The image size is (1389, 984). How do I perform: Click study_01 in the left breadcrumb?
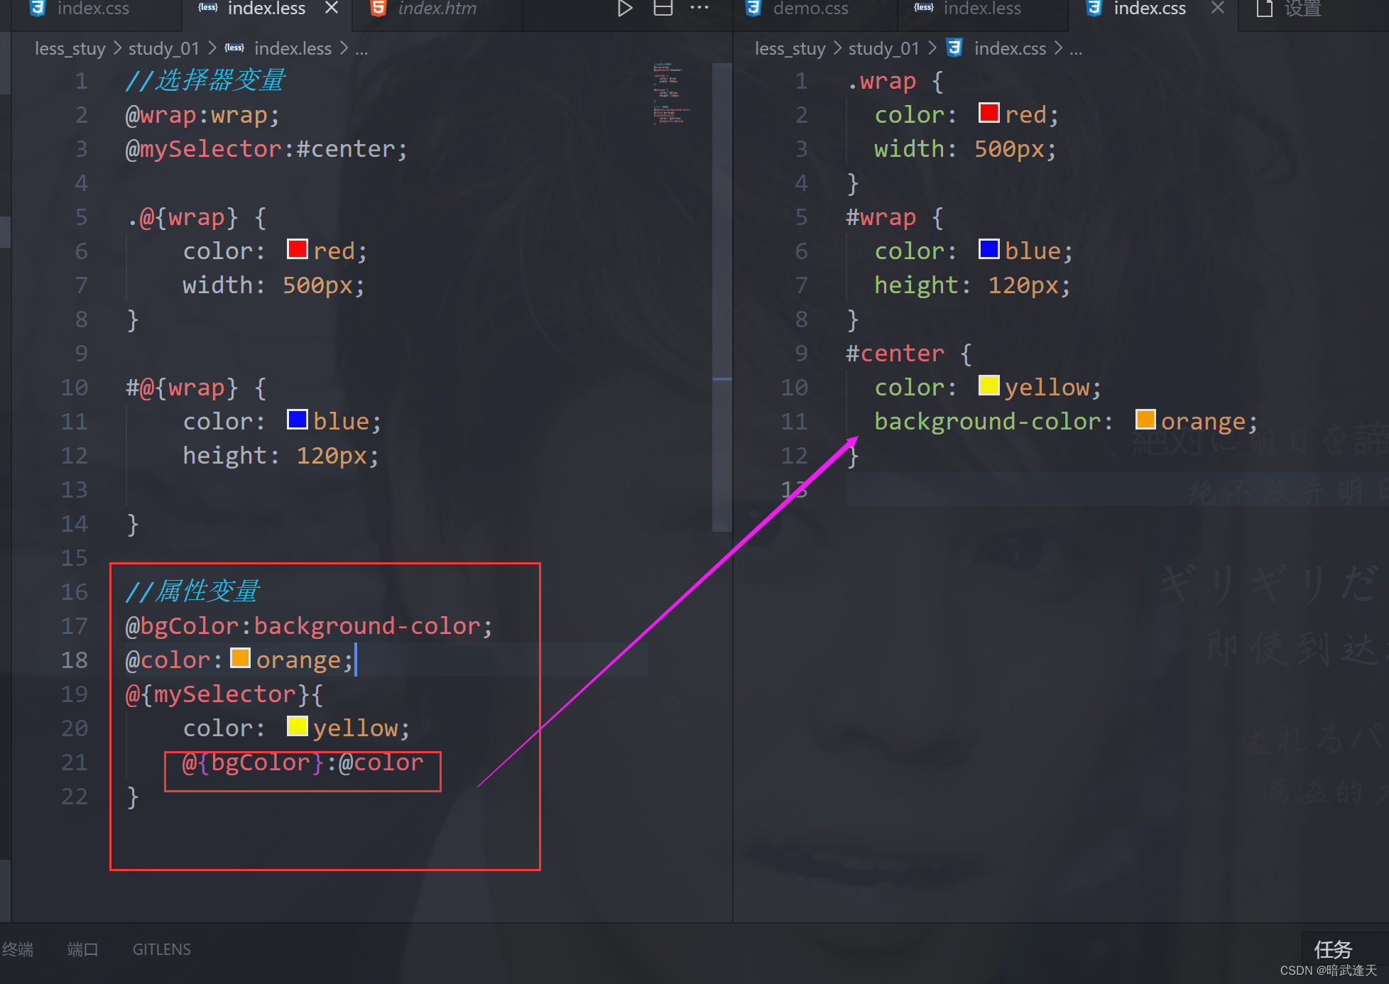tap(163, 48)
